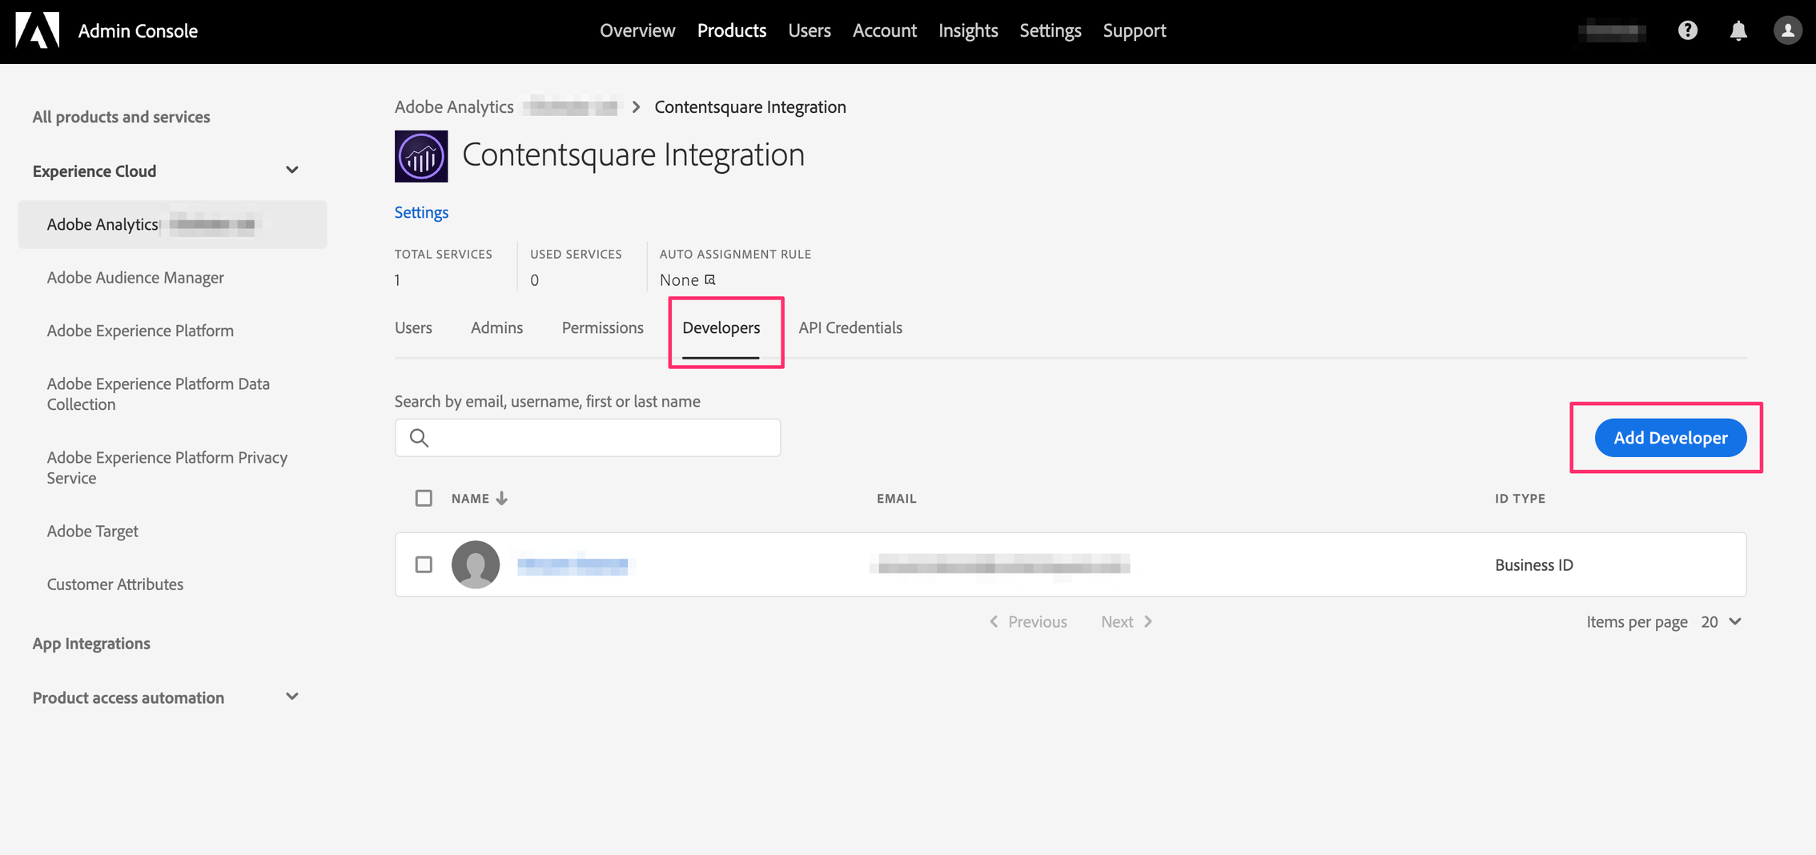Open the blurred developer name link
This screenshot has width=1816, height=855.
tap(573, 565)
